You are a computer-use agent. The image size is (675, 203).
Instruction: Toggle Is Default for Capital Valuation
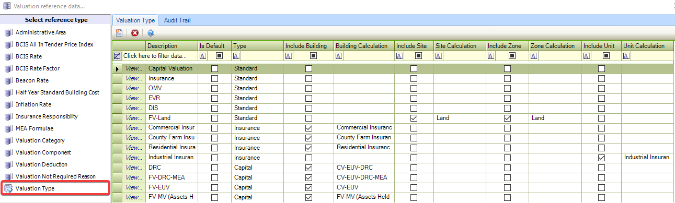pos(214,68)
